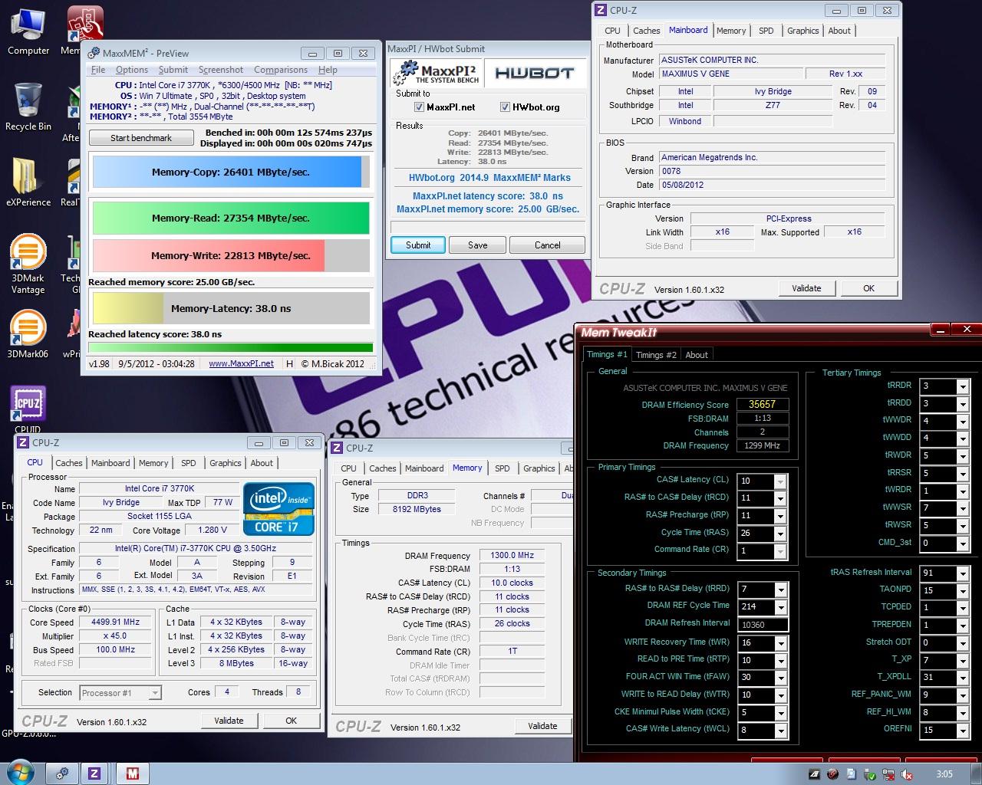Open the tRRD value dropdown

pos(780,589)
